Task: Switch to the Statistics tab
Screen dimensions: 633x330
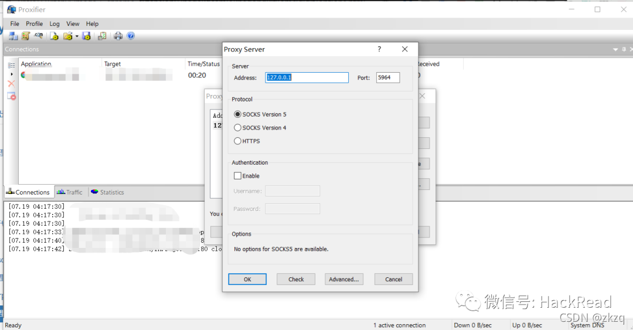Action: [x=108, y=192]
